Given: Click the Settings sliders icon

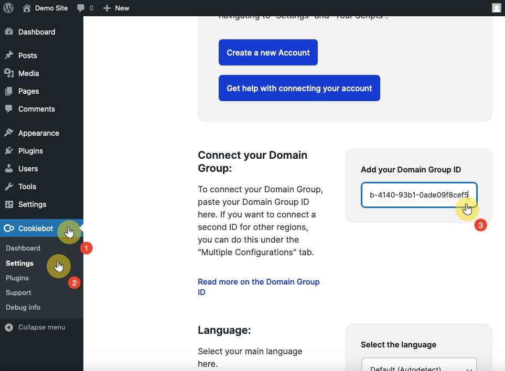Looking at the screenshot, I should click(9, 204).
